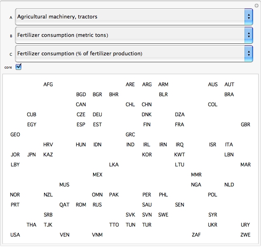Viewport: 261px width, 247px height.
Task: Select the ZWE country code
Action: 245,235
